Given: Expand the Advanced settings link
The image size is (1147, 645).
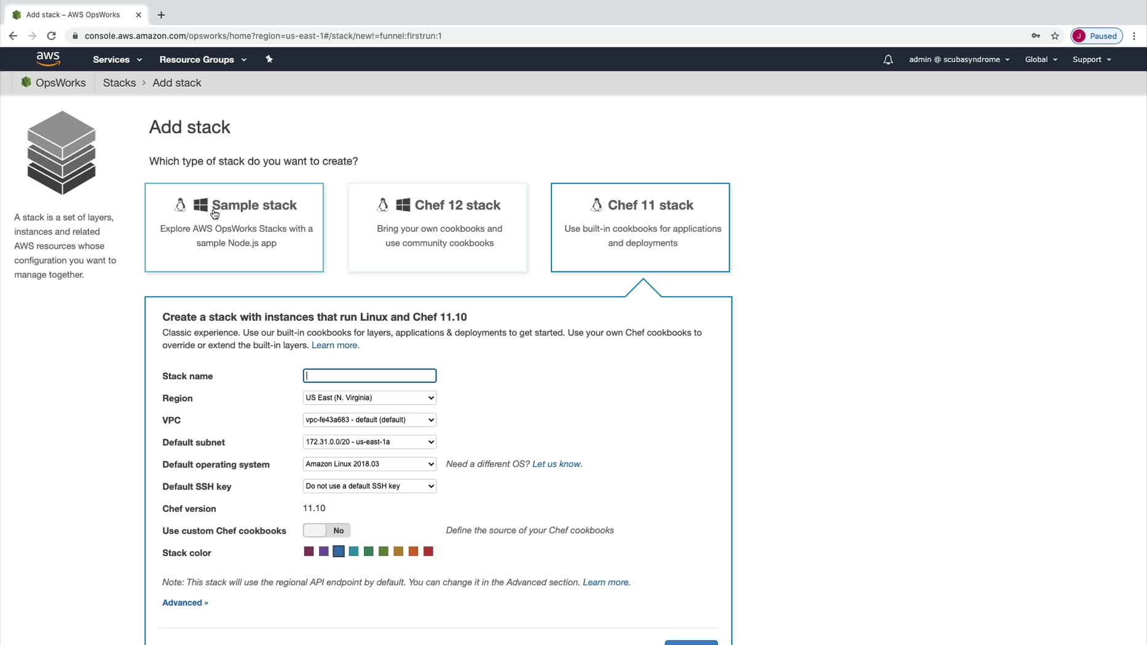Looking at the screenshot, I should (185, 603).
